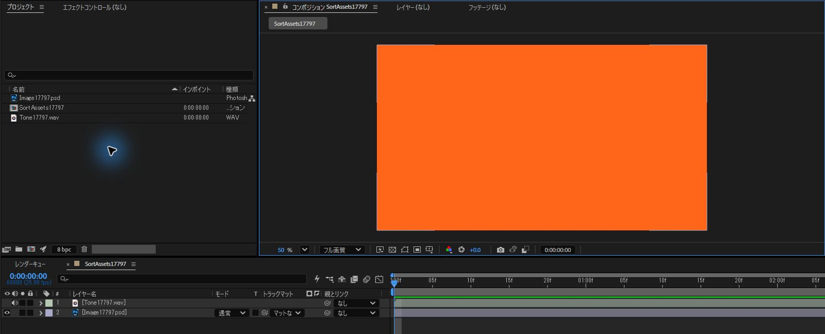Toggle the Shy layers switch in timeline
825x334 pixels.
click(342, 279)
